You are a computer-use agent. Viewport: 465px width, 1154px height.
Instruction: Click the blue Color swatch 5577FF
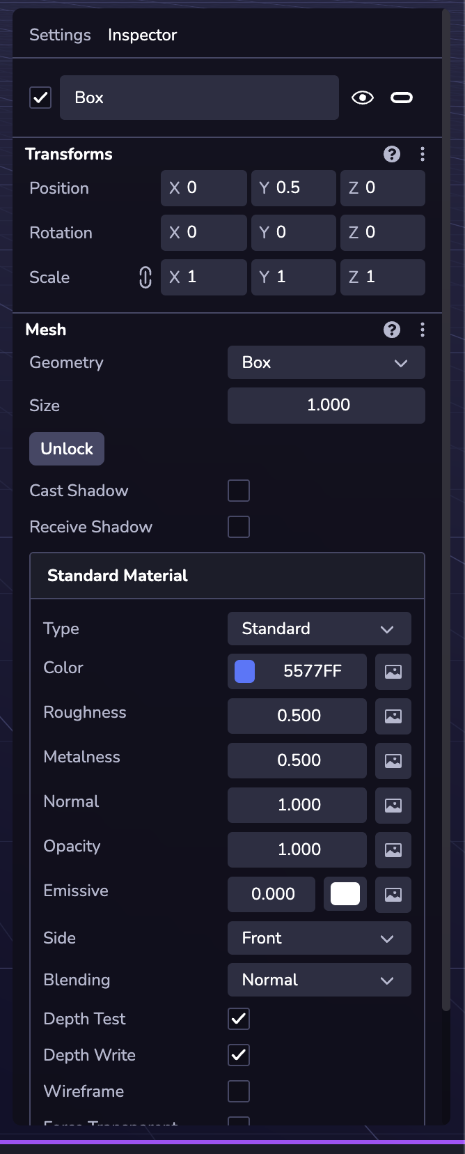245,672
